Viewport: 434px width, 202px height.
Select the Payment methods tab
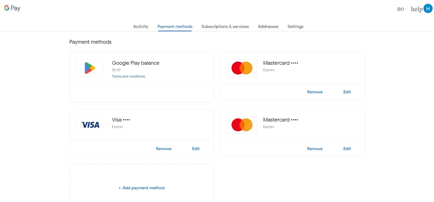click(175, 26)
